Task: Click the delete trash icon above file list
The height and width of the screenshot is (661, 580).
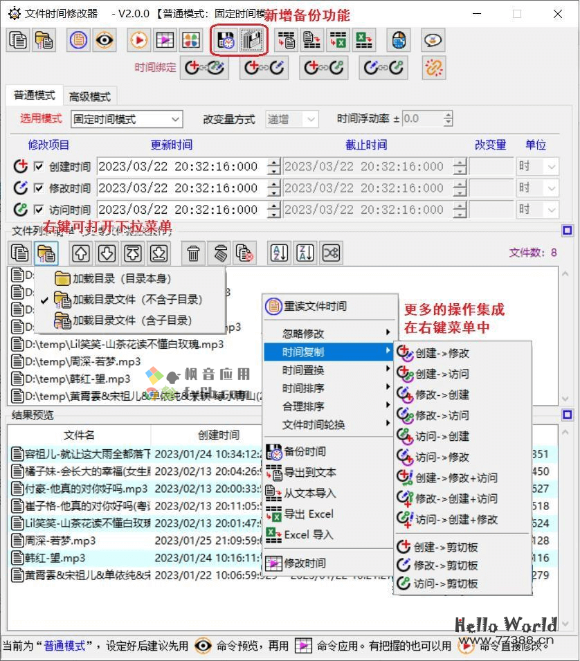Action: (x=193, y=253)
